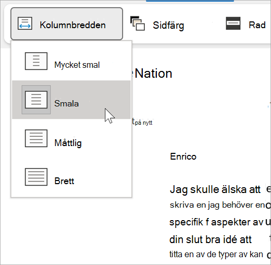271x265 pixels.
Task: Choose the Brett column width option
Action: pyautogui.click(x=71, y=177)
